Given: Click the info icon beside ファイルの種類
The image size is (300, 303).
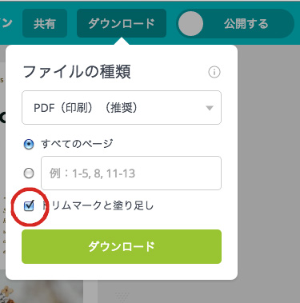Looking at the screenshot, I should (x=214, y=72).
